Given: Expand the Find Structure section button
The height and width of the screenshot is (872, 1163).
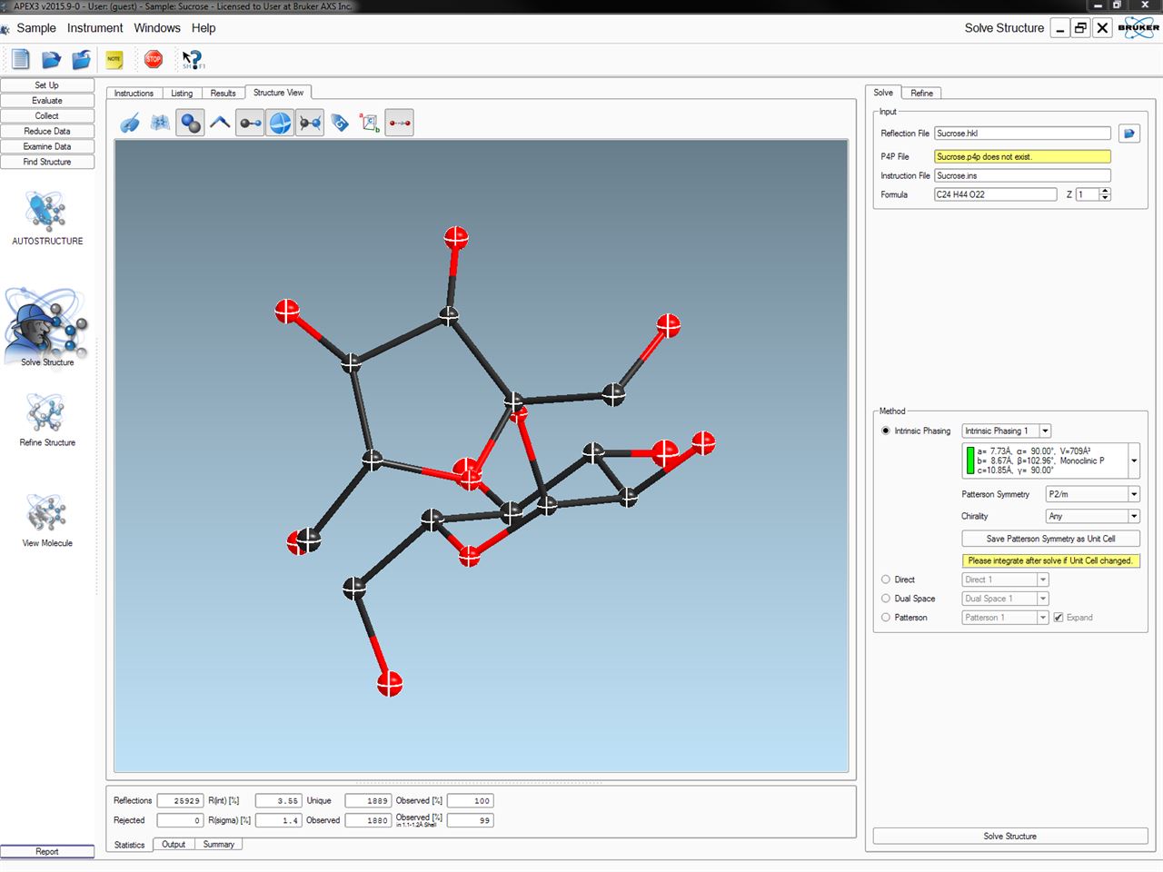Looking at the screenshot, I should point(47,162).
